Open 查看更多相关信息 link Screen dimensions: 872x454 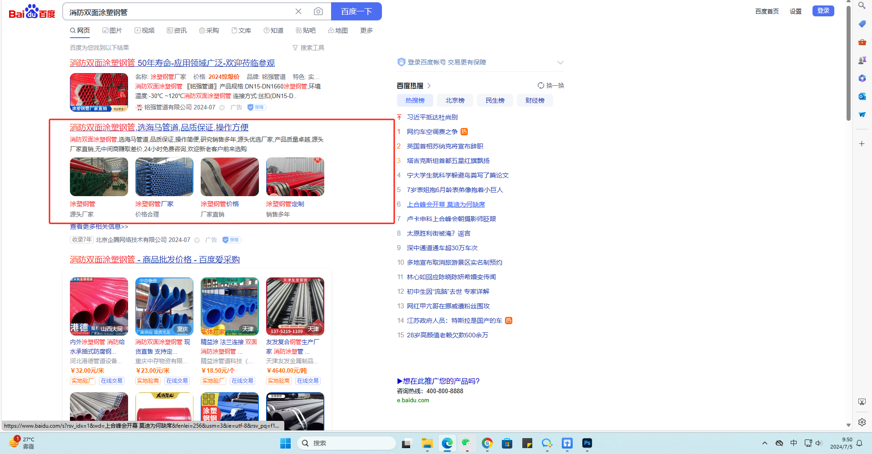[x=99, y=227]
